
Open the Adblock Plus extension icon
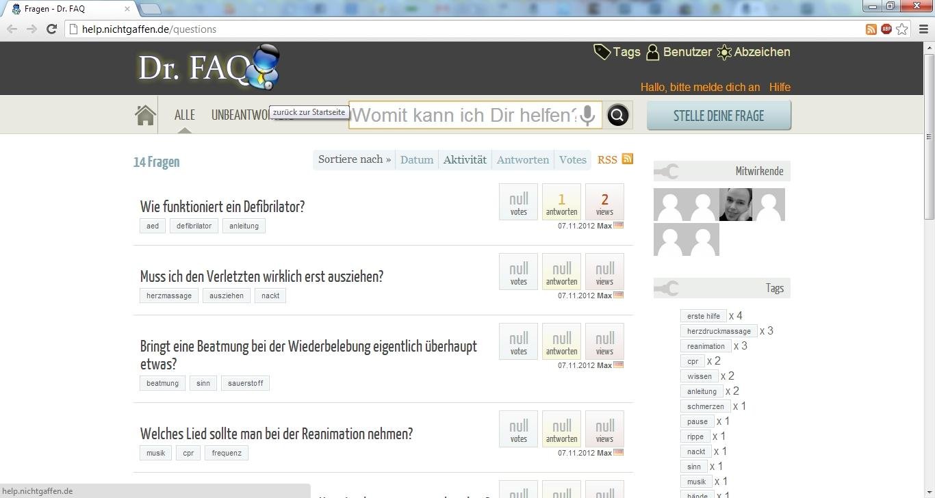pyautogui.click(x=886, y=29)
